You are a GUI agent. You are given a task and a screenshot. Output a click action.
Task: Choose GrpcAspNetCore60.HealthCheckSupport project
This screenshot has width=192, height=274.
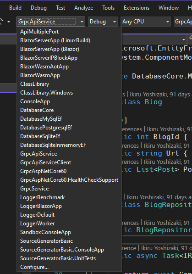(x=69, y=180)
